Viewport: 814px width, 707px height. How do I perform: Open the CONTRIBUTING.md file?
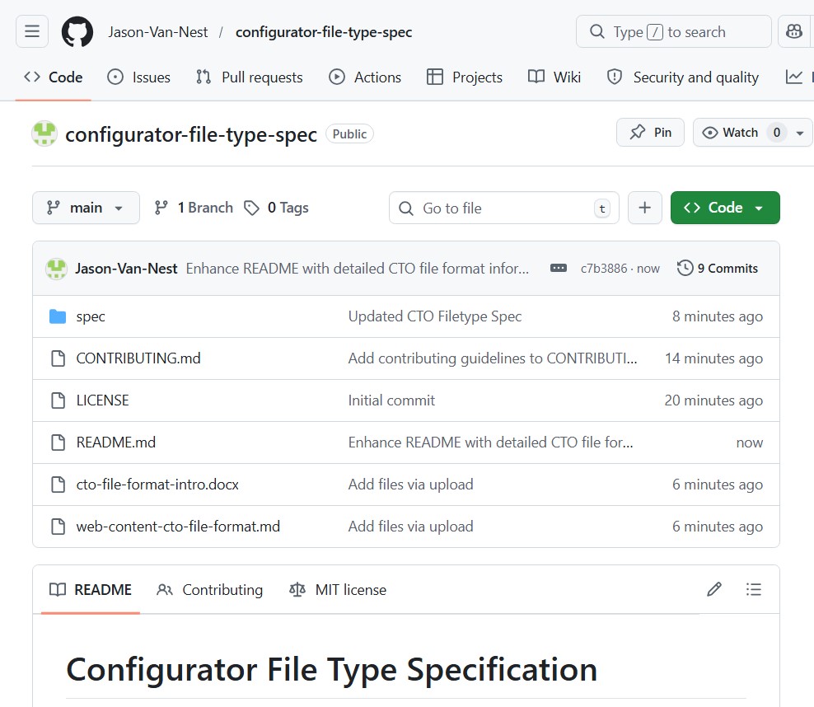(x=138, y=358)
